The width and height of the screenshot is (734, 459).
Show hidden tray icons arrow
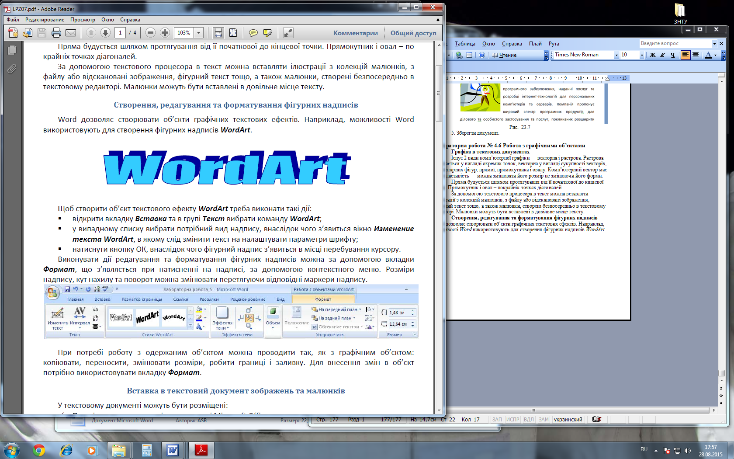click(x=656, y=451)
